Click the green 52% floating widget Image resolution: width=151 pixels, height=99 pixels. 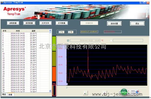tap(124, 92)
